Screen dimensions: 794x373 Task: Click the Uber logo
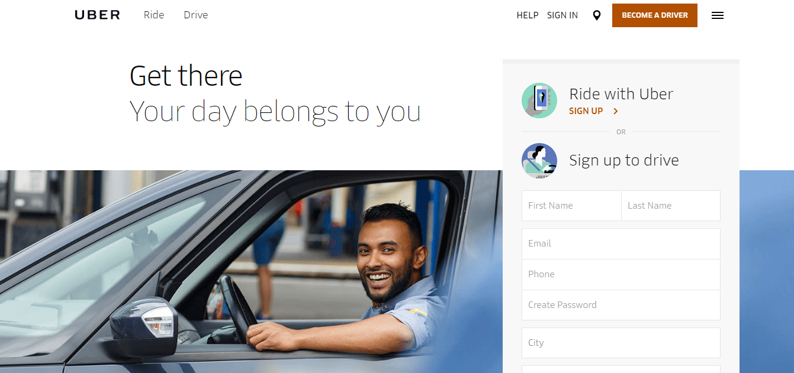coord(98,15)
